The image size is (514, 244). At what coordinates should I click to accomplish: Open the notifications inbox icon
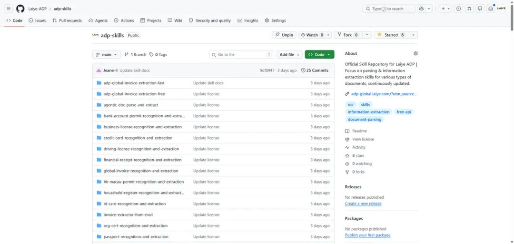490,9
